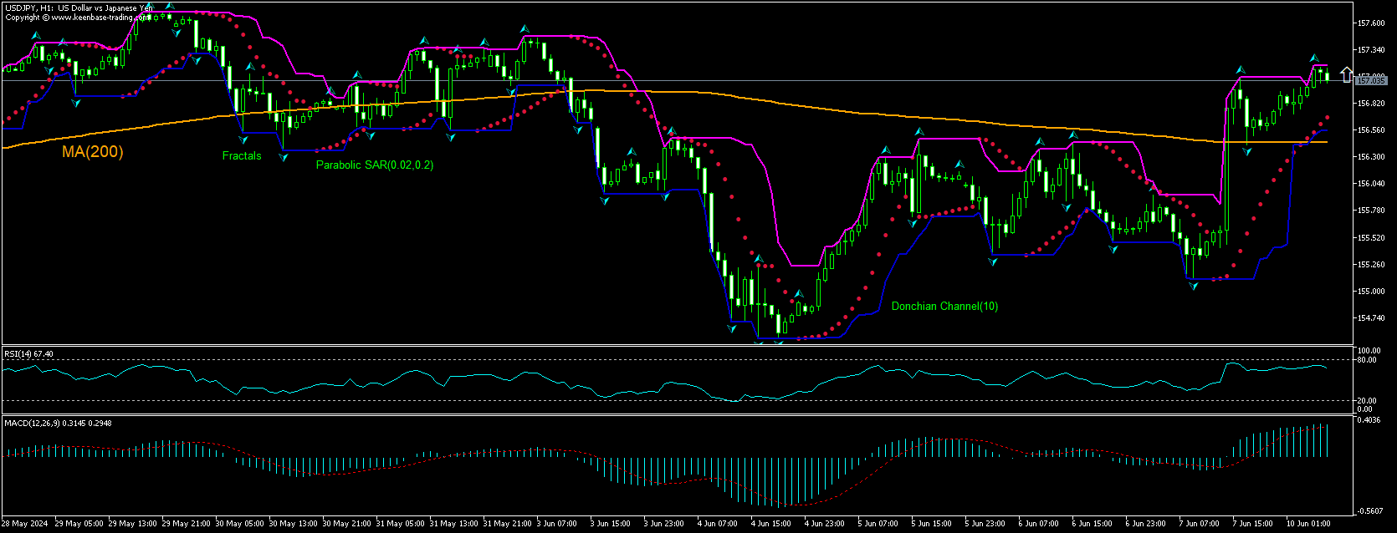Select the 28 May 2024 date label
Screen dimensions: 1397x533
pos(24,525)
